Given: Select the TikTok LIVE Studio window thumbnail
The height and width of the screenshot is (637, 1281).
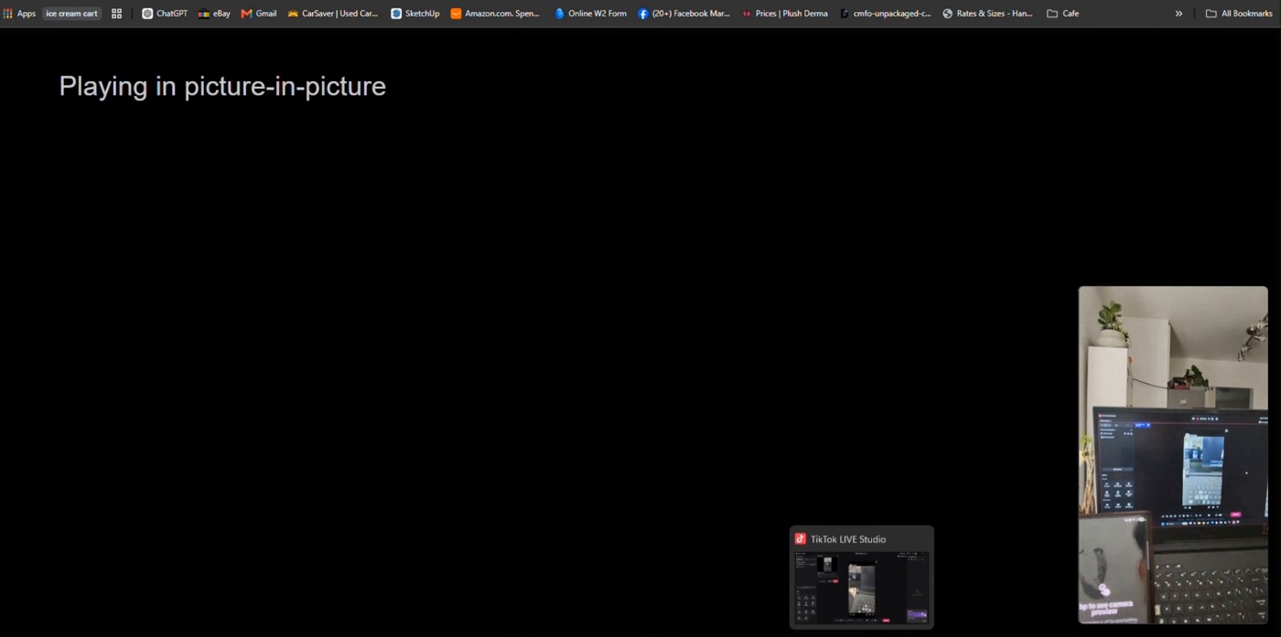Looking at the screenshot, I should tap(861, 588).
